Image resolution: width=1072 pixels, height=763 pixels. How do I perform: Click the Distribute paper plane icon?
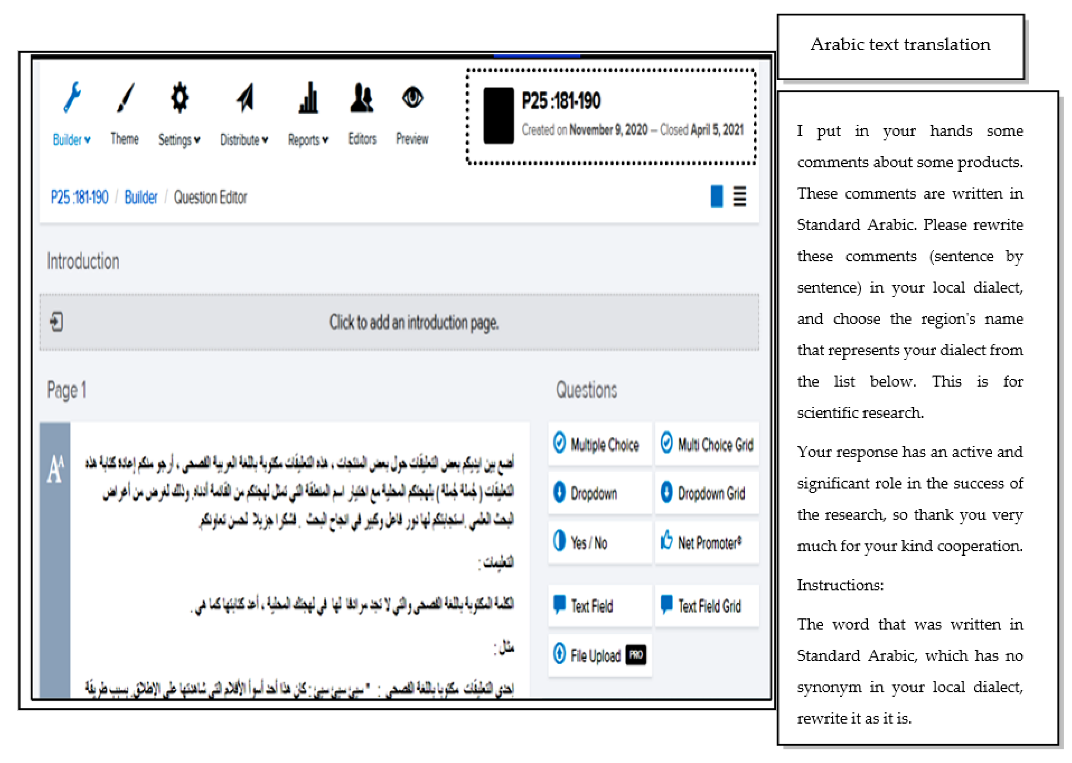click(x=245, y=98)
